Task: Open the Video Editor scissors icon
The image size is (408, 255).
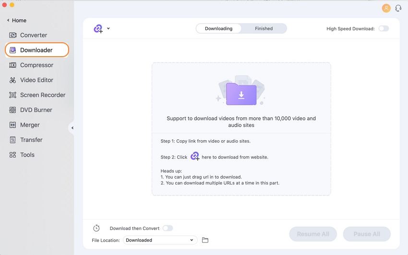Action: click(12, 80)
